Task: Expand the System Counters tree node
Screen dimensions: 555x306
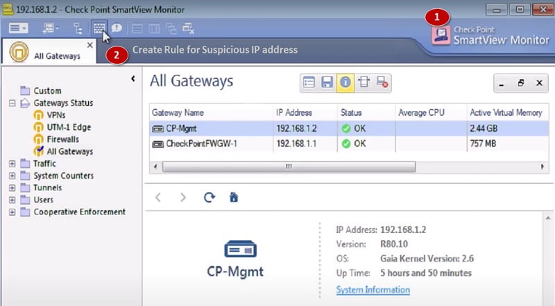Action: [12, 176]
